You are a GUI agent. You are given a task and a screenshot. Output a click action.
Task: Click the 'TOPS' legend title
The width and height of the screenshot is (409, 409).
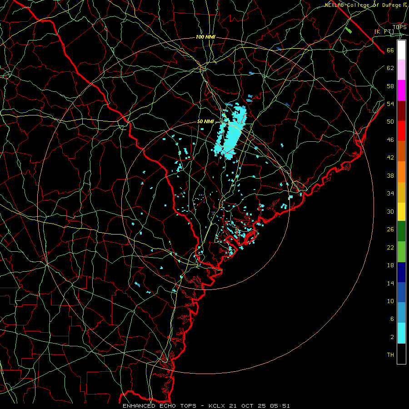[x=399, y=27]
